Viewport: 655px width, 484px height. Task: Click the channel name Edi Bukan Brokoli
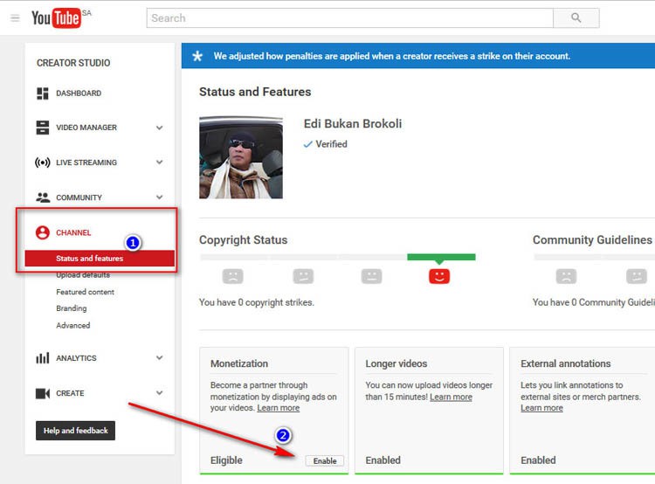pyautogui.click(x=353, y=124)
